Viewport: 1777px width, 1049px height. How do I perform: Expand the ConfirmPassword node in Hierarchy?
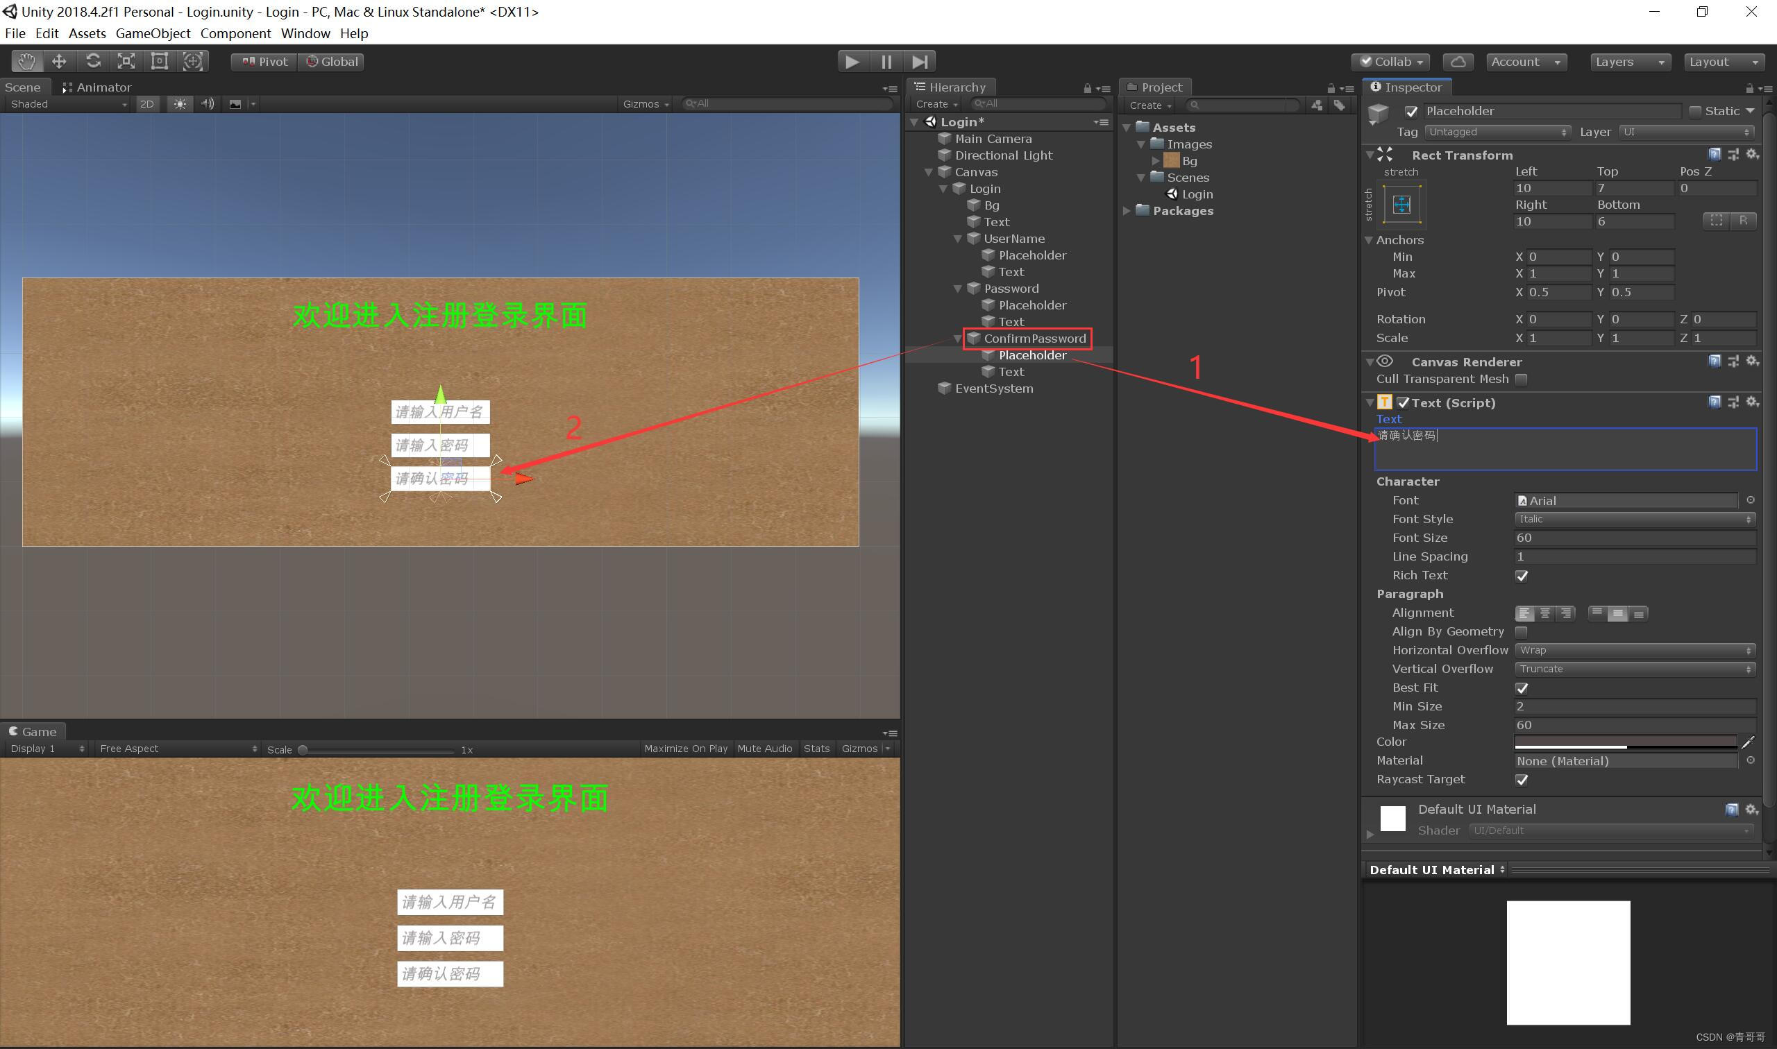(x=960, y=337)
